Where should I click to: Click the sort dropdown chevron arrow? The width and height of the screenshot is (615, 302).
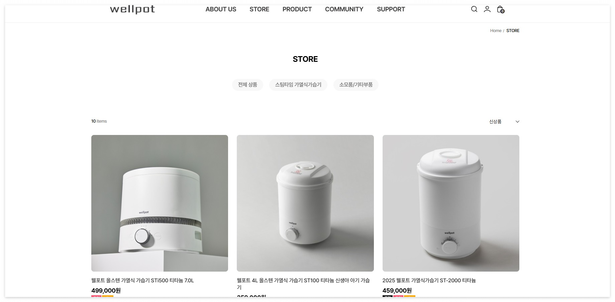coord(517,122)
